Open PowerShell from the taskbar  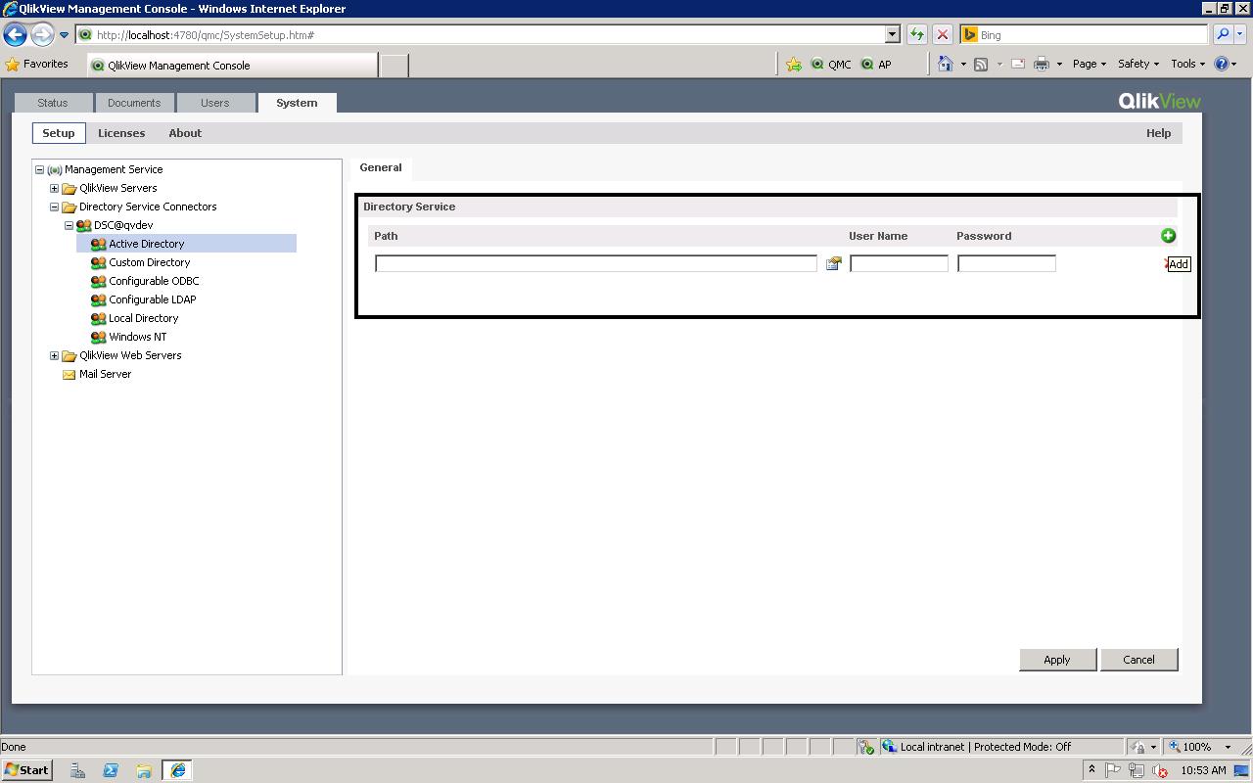pyautogui.click(x=111, y=770)
